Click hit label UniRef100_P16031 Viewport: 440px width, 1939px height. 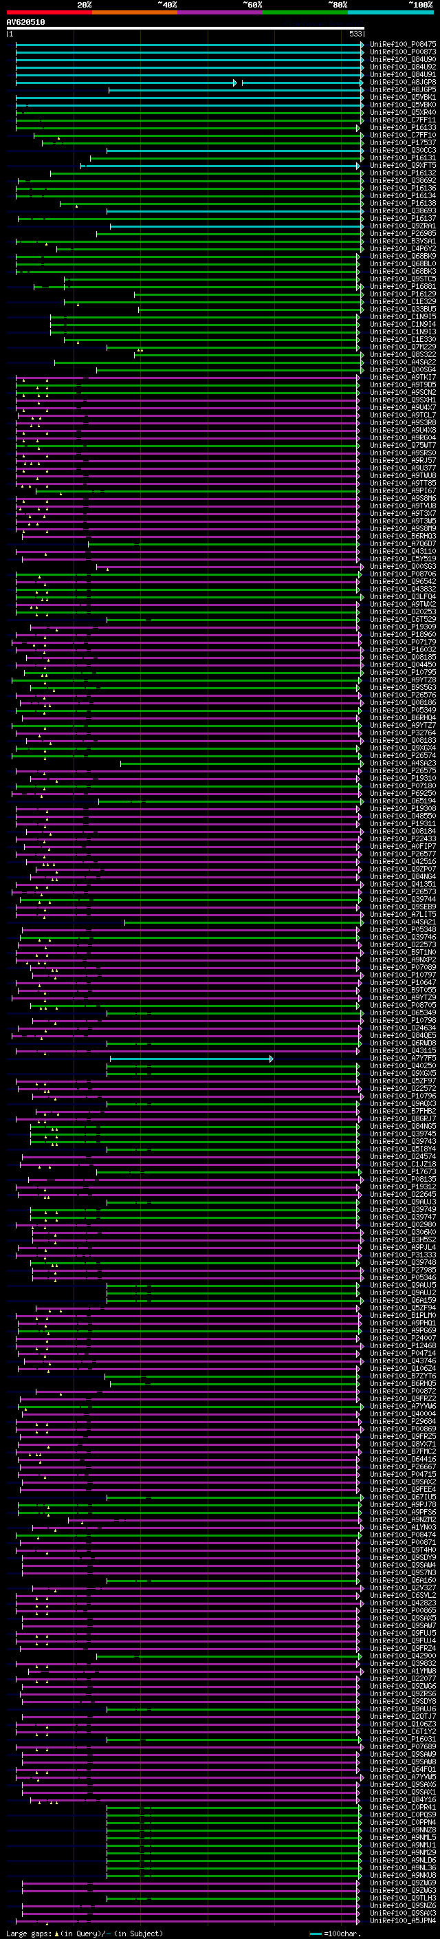tap(403, 1739)
